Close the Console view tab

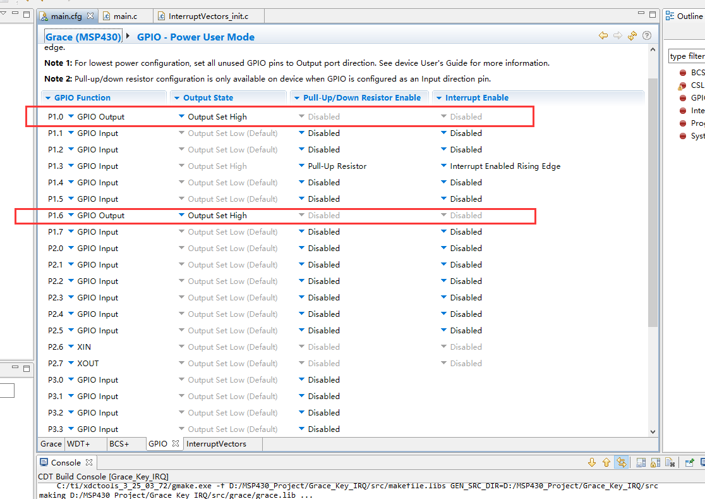coord(89,462)
